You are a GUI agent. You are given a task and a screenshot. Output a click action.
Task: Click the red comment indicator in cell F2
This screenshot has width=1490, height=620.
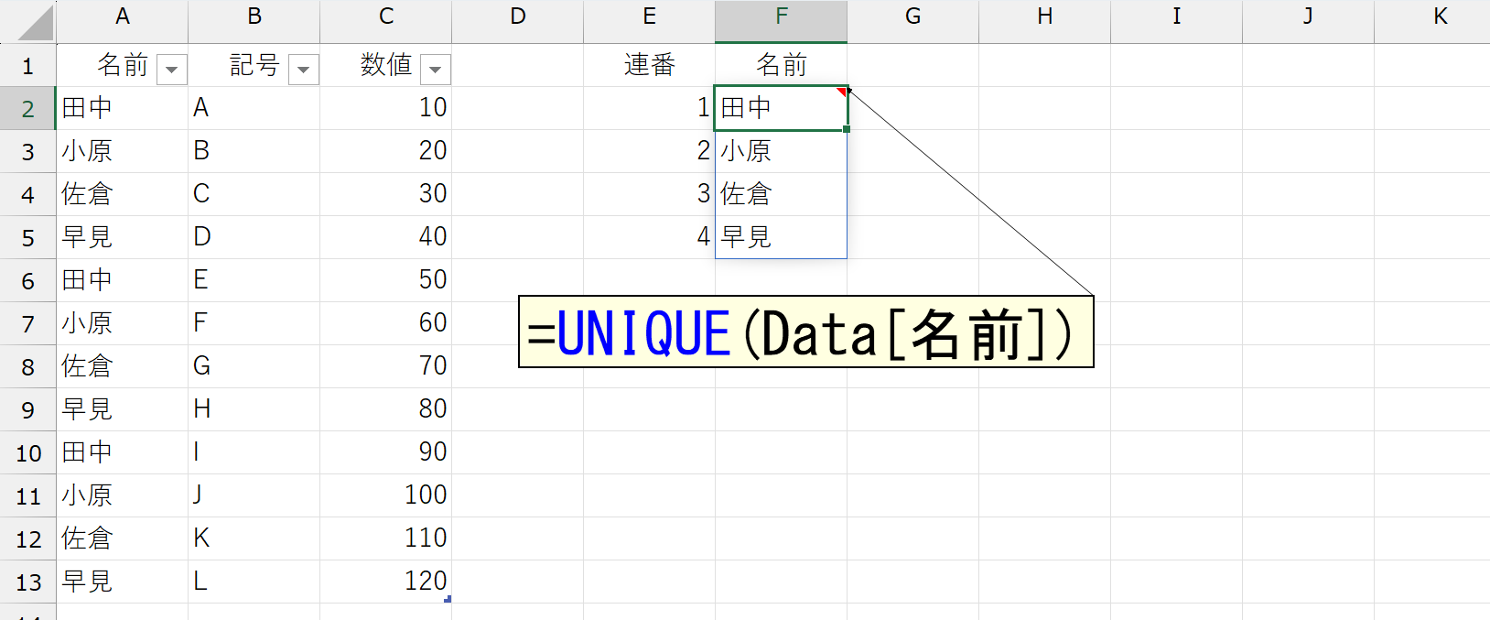842,92
